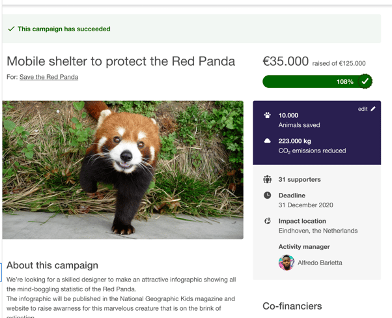Click the €35.000 raised amount
392x318 pixels.
[x=285, y=61]
